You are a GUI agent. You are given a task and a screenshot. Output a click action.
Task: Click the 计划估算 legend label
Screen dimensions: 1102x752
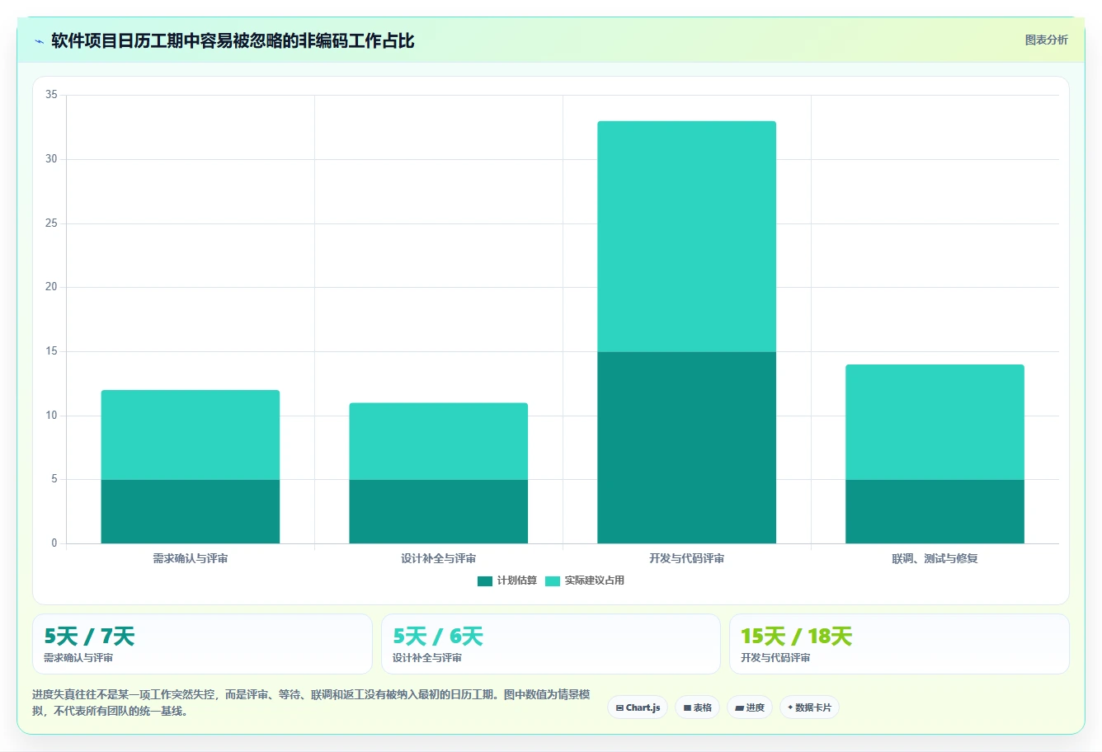click(516, 580)
